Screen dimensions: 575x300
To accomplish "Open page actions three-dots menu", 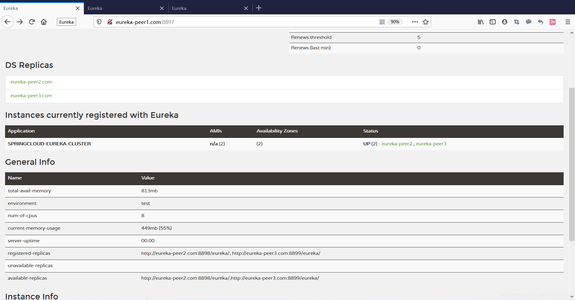I will coord(415,22).
